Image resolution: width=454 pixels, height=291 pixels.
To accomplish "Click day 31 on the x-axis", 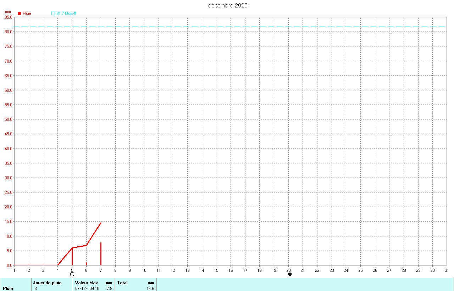I will tap(447, 270).
